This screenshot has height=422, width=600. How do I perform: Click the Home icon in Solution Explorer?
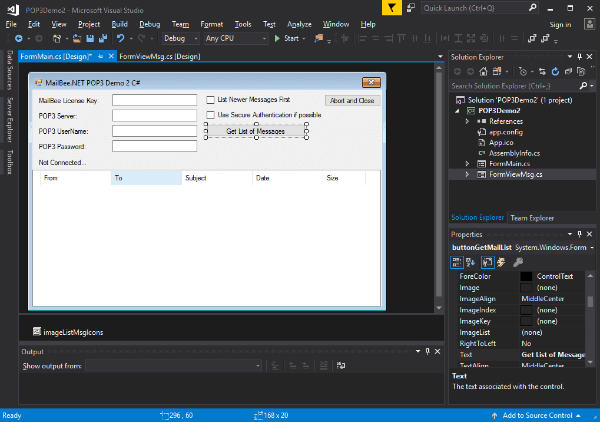[x=483, y=71]
